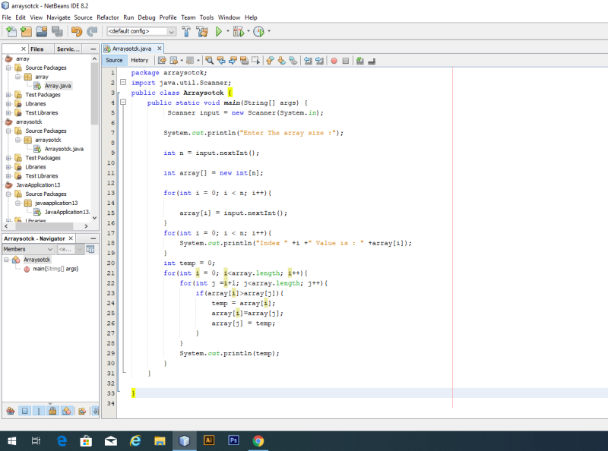Image resolution: width=608 pixels, height=451 pixels.
Task: Collapse the arraysotck project Source Packages node
Action: click(8, 131)
